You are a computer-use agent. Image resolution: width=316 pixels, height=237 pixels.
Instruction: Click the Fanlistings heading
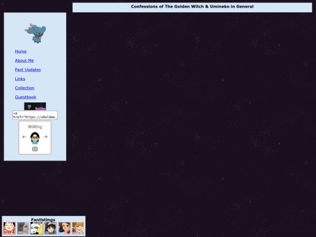[x=43, y=219]
